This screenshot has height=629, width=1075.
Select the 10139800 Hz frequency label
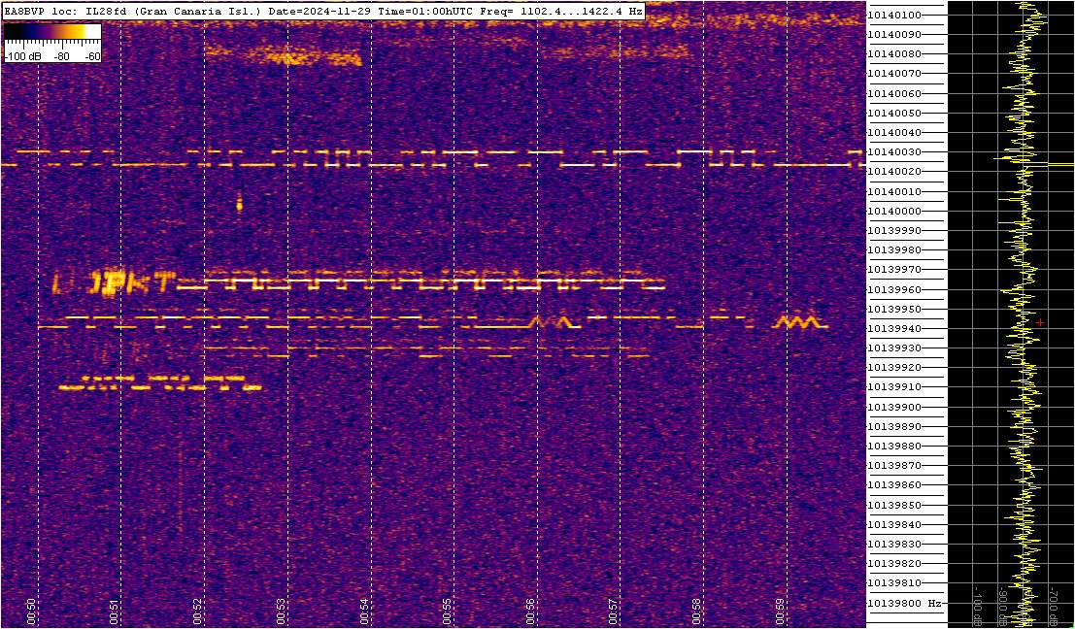click(904, 603)
